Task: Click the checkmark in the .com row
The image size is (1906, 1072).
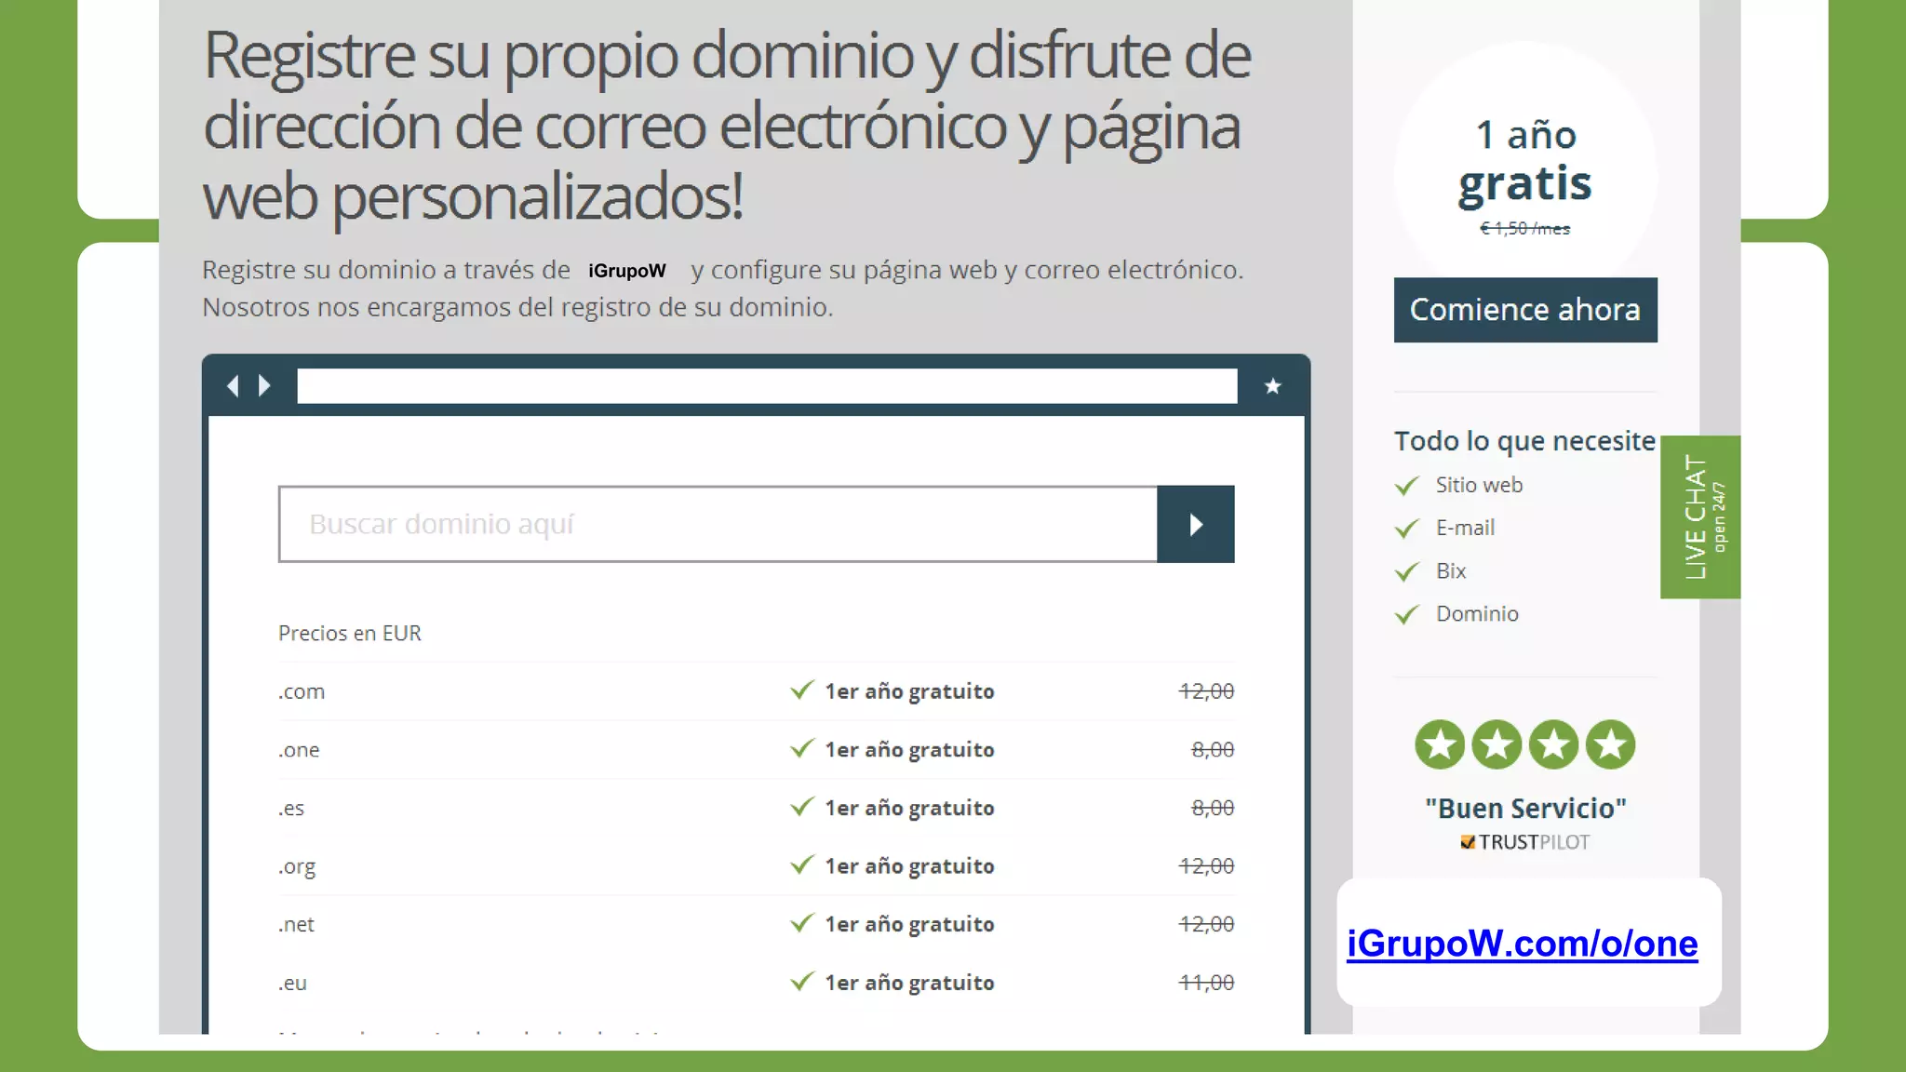Action: click(802, 690)
